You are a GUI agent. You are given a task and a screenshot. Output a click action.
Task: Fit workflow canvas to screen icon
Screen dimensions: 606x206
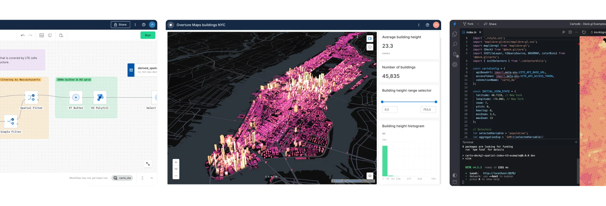148,164
